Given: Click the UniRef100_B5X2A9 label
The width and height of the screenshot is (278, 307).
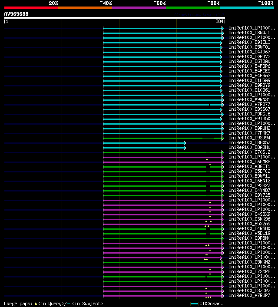Looking at the screenshot, I should (x=249, y=224).
